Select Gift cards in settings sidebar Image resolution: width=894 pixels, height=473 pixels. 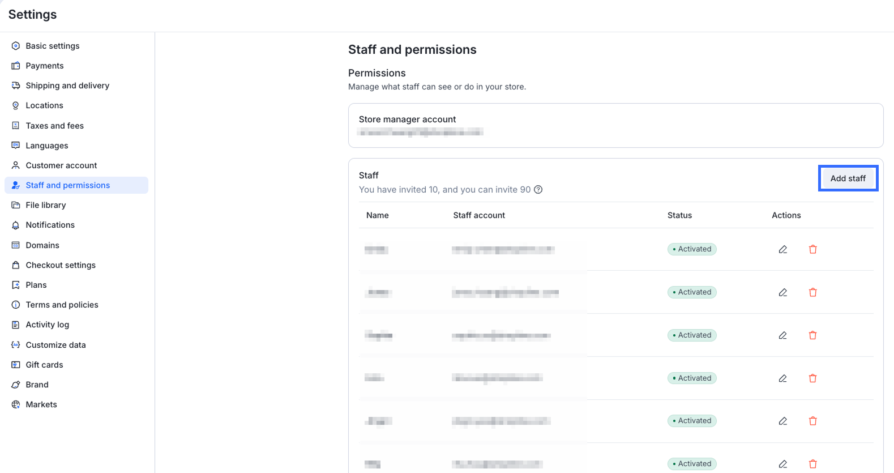pyautogui.click(x=44, y=365)
